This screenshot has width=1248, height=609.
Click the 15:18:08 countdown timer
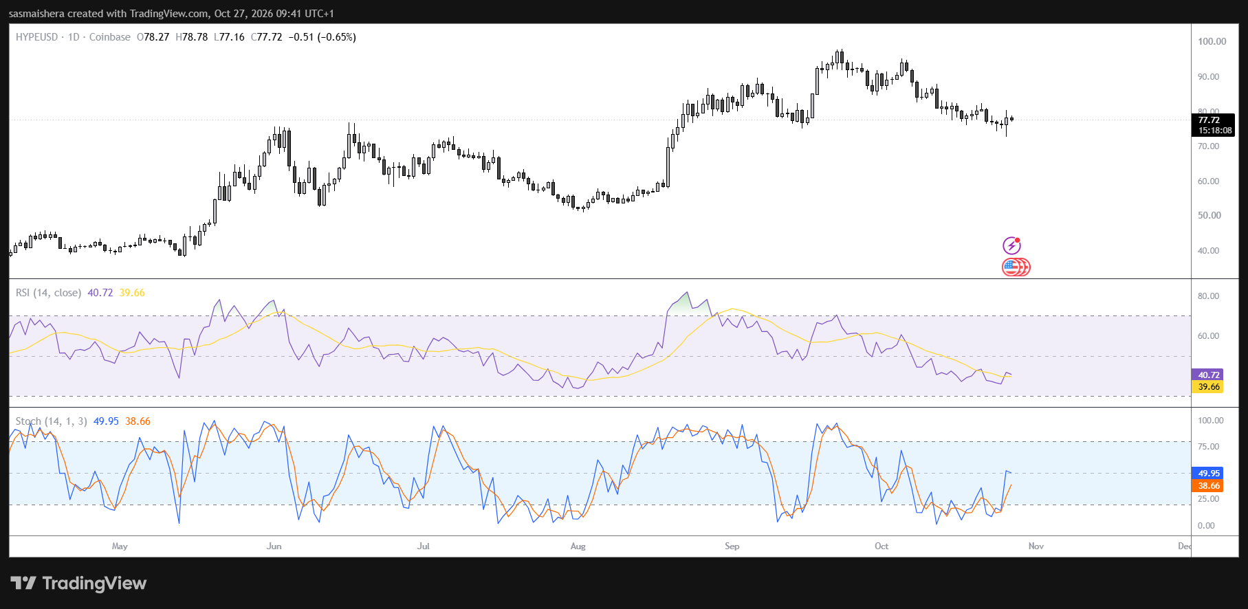[x=1215, y=130]
